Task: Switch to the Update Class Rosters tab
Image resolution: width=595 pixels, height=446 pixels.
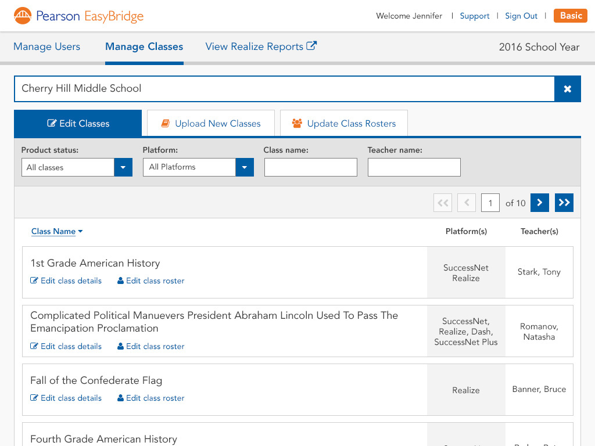Action: click(343, 123)
